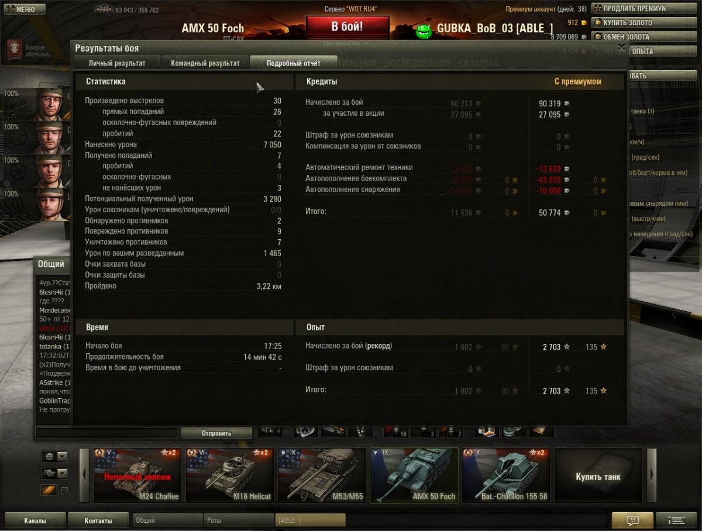This screenshot has height=531, width=702.
Task: Click Итого credits value 50 774
Action: pyautogui.click(x=550, y=213)
